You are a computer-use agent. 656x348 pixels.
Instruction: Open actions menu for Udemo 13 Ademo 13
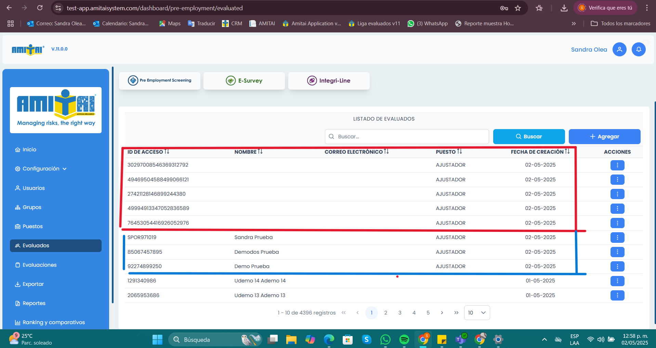(617, 295)
